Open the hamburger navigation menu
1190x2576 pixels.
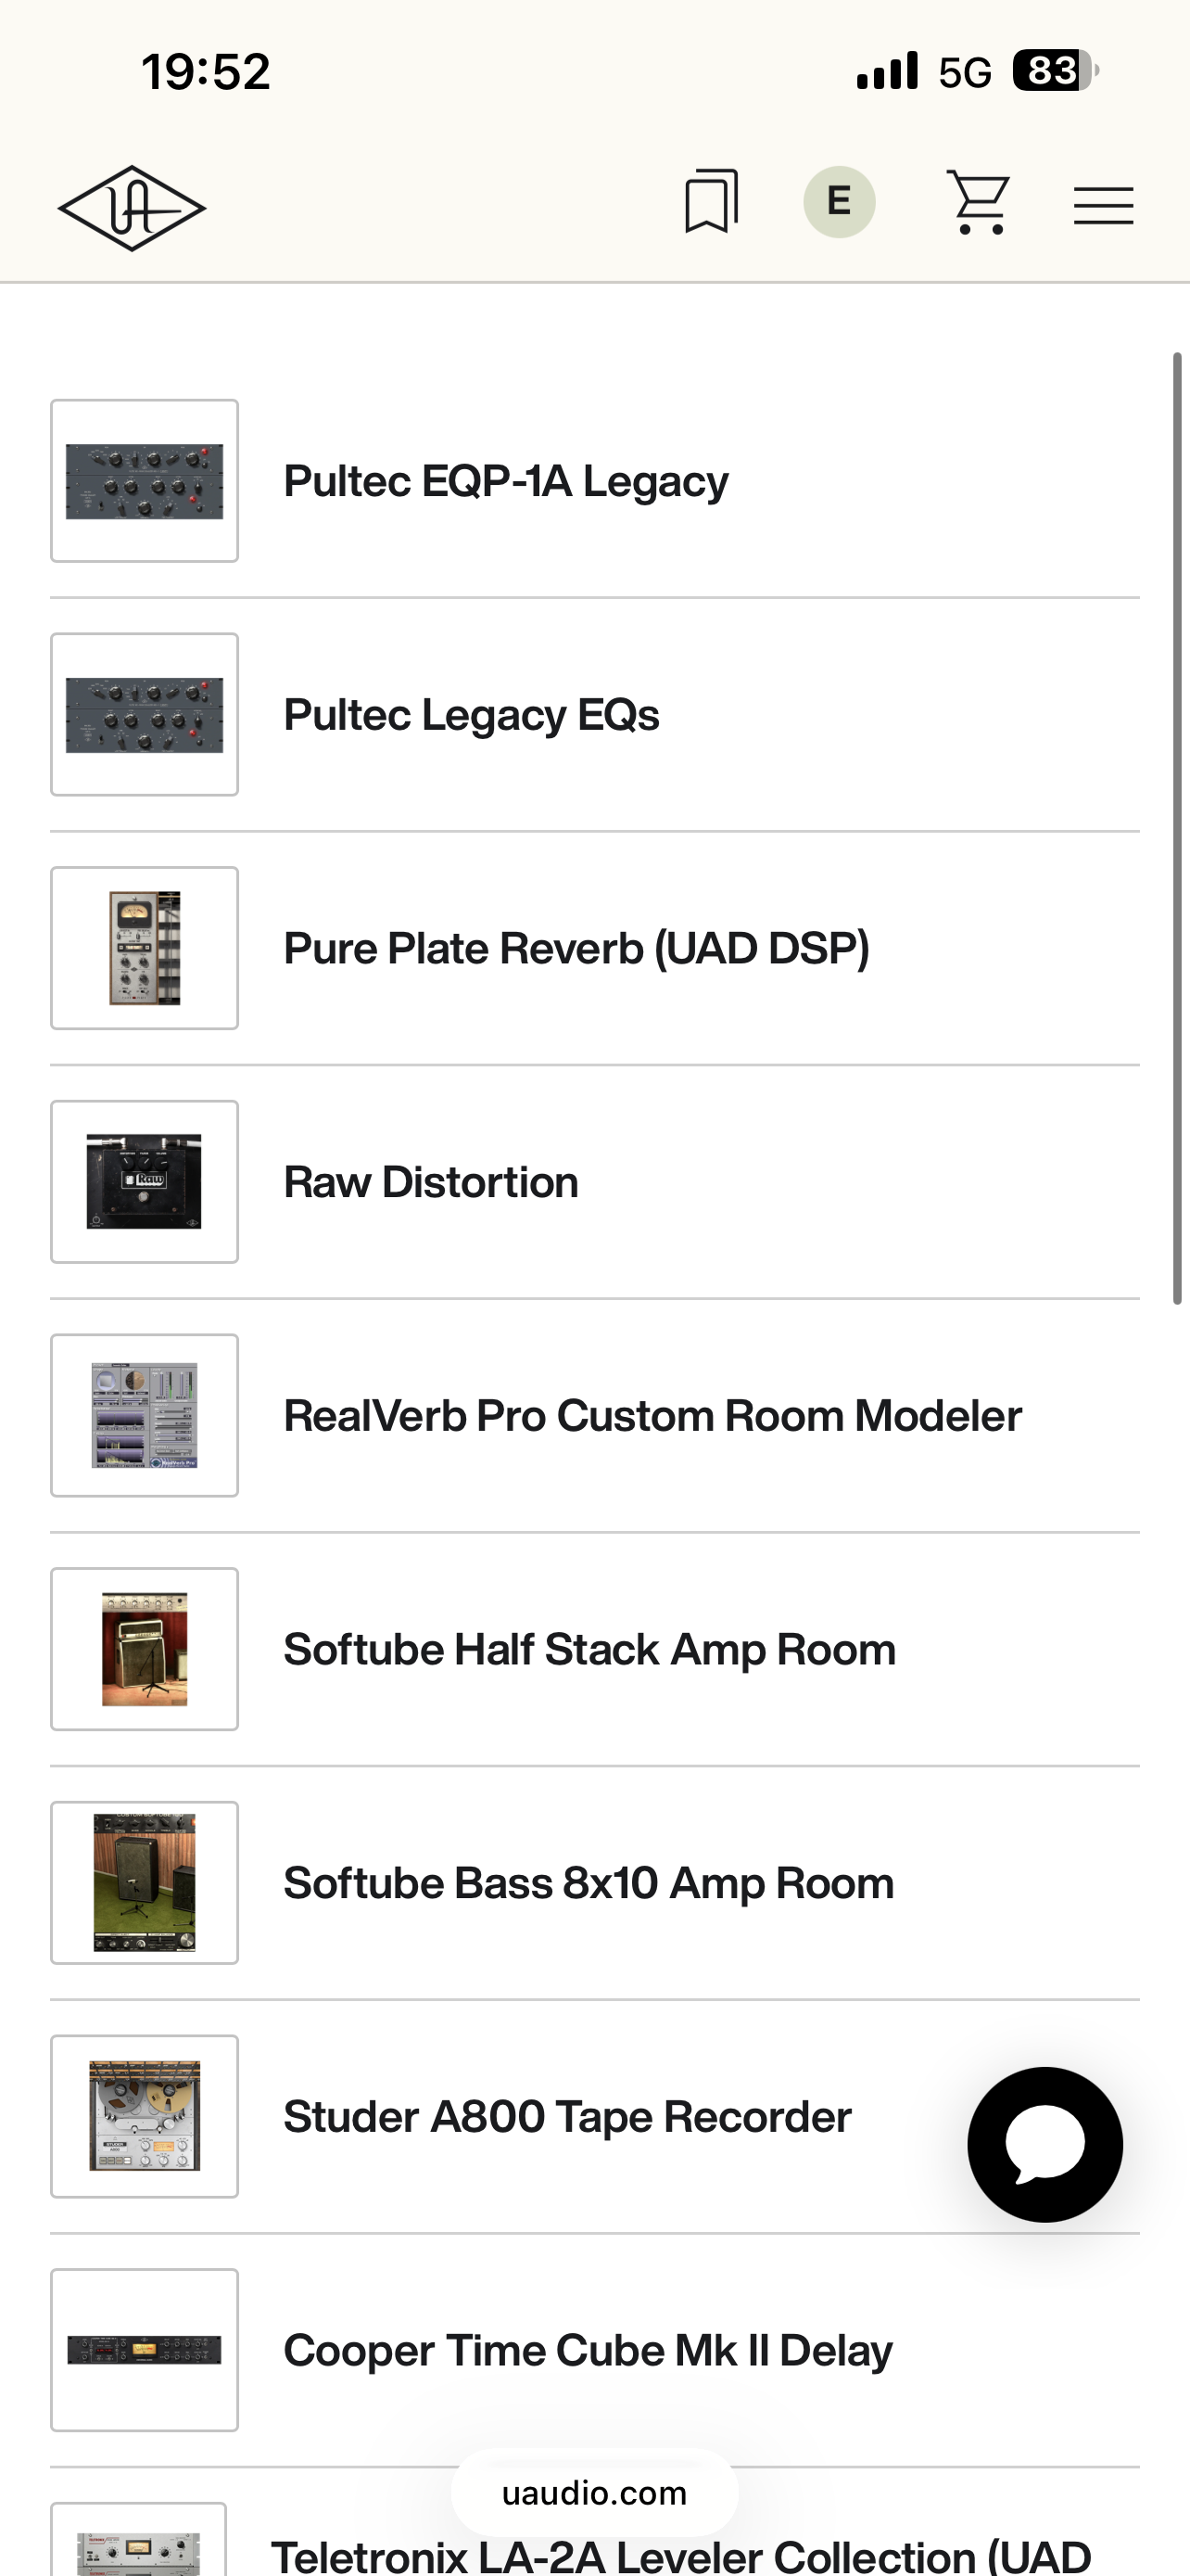pos(1103,206)
